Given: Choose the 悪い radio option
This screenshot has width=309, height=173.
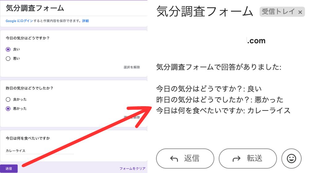Looking at the screenshot, I should pos(8,58).
